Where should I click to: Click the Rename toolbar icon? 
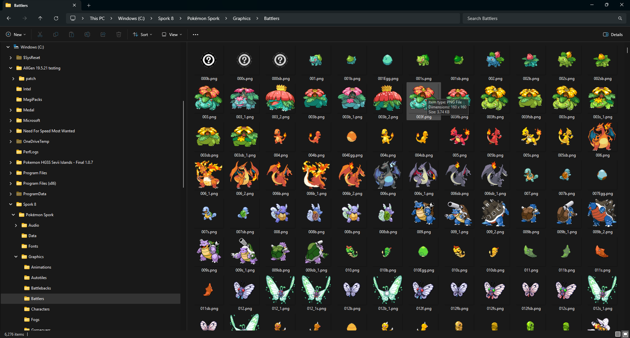tap(87, 34)
